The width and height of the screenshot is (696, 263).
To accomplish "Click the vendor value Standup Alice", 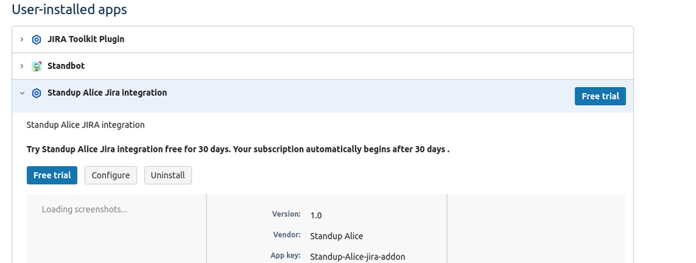I will (337, 236).
